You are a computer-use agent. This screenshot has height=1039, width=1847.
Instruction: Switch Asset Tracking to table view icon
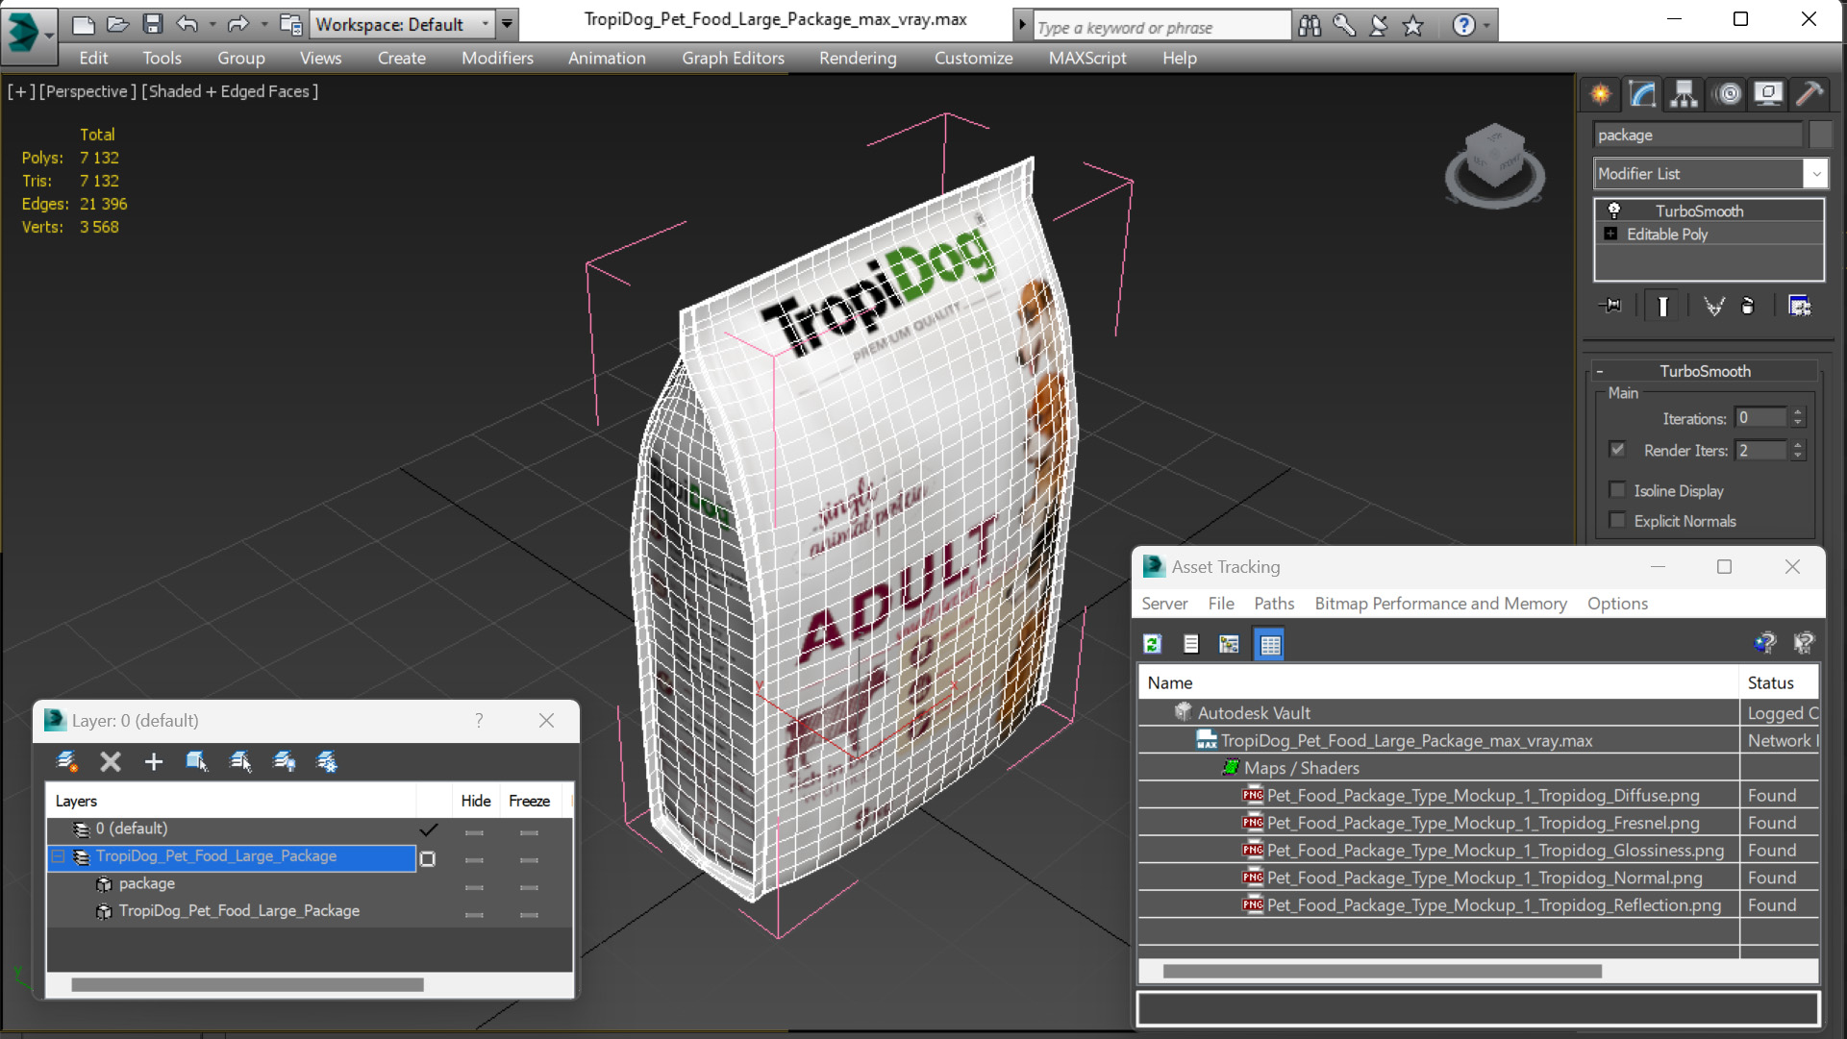(x=1270, y=644)
